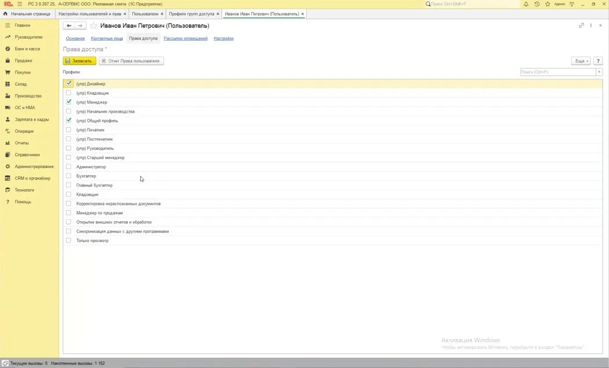Switch to the Начальная страница tab
Image resolution: width=609 pixels, height=368 pixels.
tap(27, 14)
